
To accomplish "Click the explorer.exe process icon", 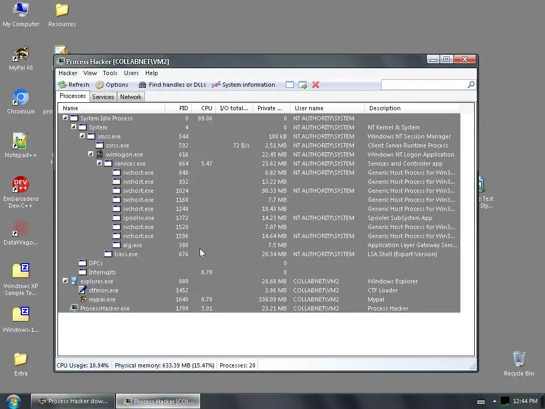I will point(74,281).
